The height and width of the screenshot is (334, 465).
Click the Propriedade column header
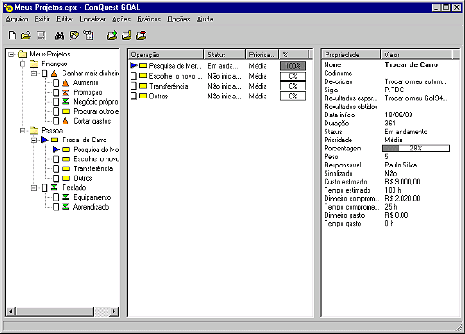351,55
